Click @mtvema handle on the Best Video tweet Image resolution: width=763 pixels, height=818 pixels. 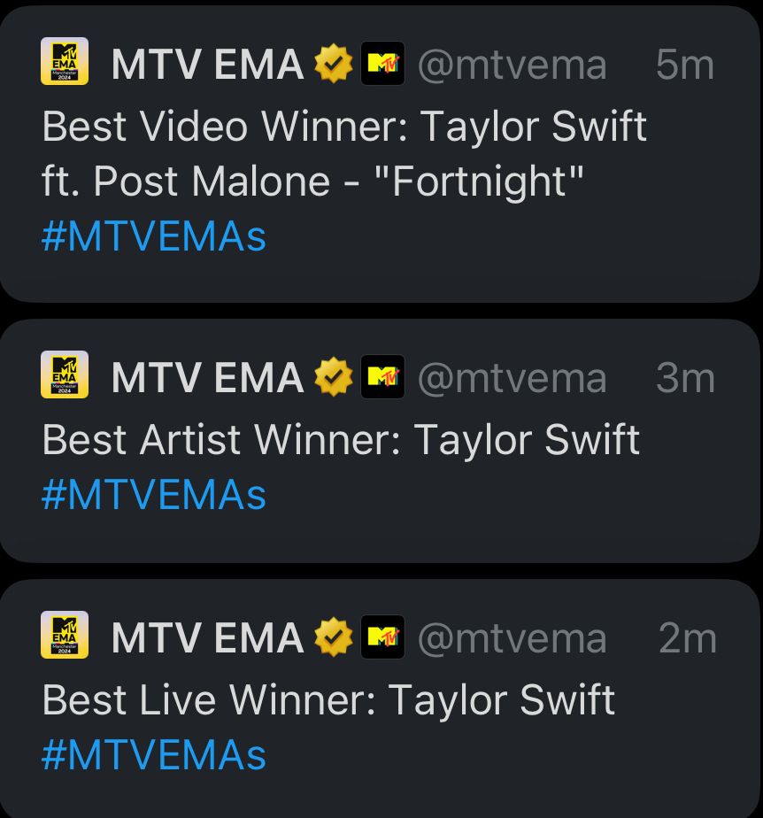pos(513,66)
